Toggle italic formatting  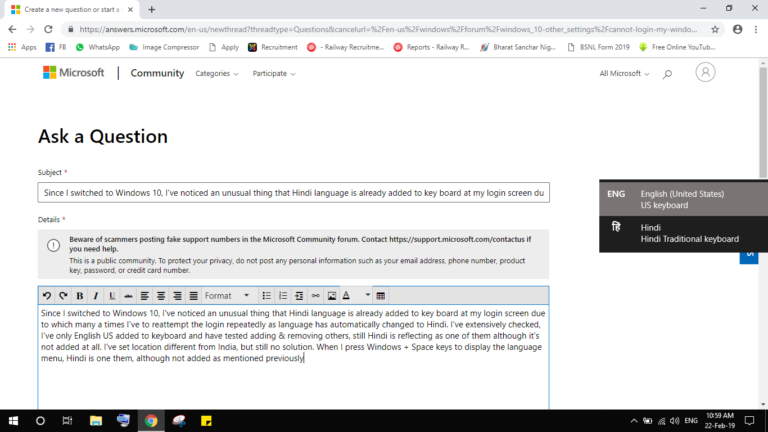[96, 295]
